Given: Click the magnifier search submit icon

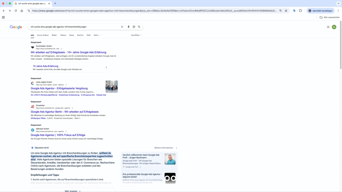Looking at the screenshot, I should (139, 27).
